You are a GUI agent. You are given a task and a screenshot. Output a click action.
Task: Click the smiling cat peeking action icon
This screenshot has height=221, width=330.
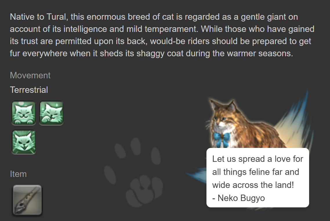coord(23,113)
